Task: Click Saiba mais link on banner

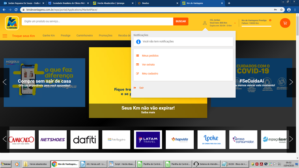Action: coord(148,113)
